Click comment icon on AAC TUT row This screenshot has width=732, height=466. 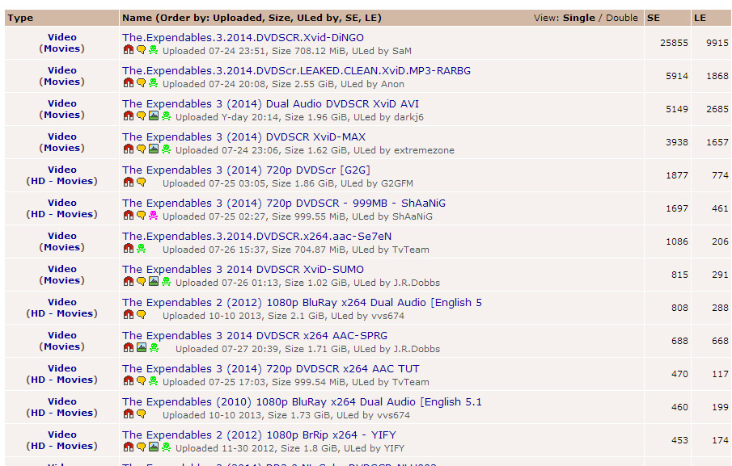(141, 380)
